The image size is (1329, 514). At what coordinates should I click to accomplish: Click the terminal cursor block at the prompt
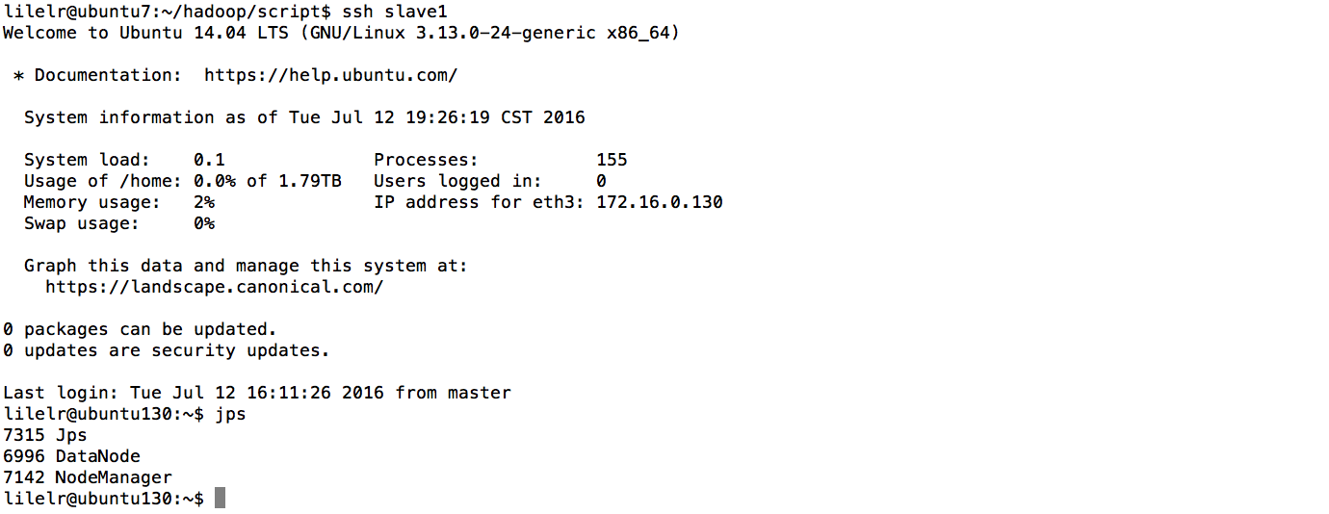click(x=220, y=499)
